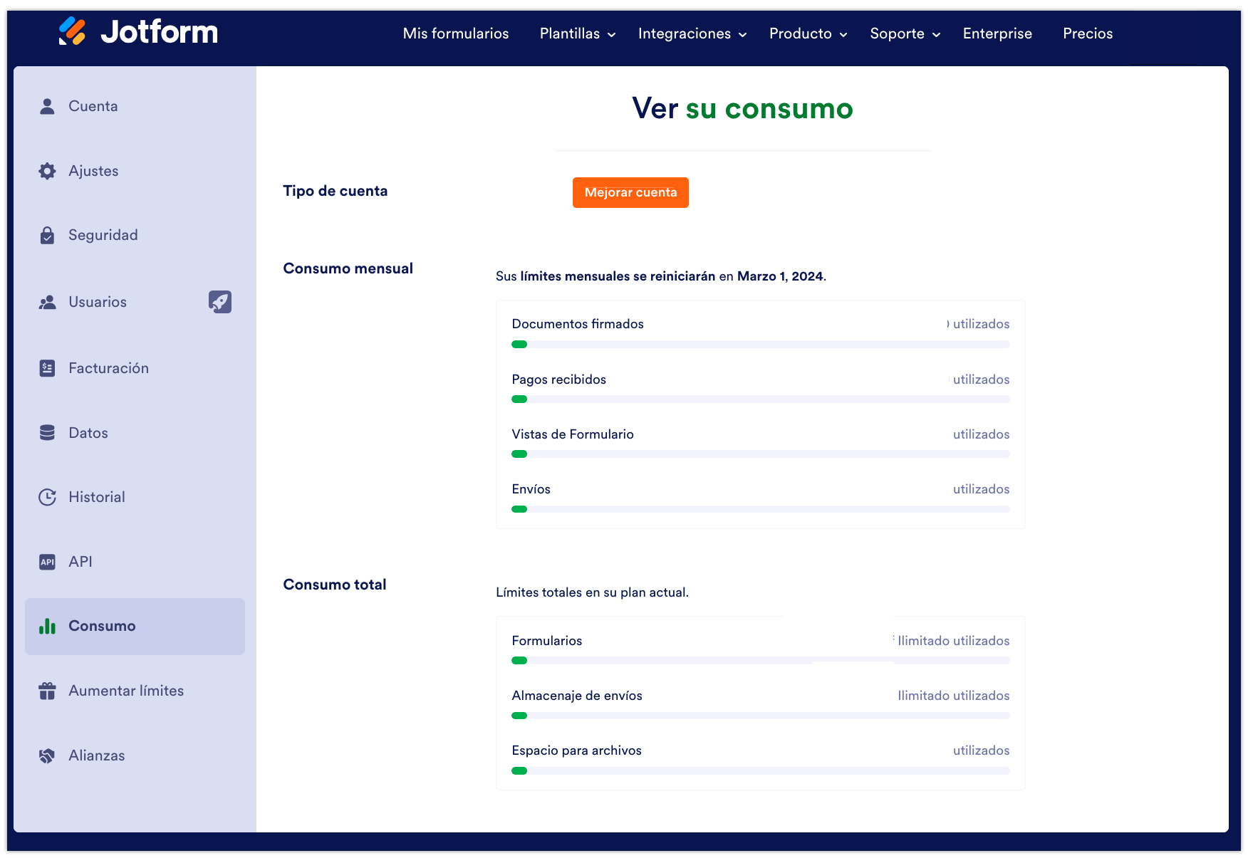Open the Aumentar límites sidebar section
The width and height of the screenshot is (1248, 858).
coord(135,691)
